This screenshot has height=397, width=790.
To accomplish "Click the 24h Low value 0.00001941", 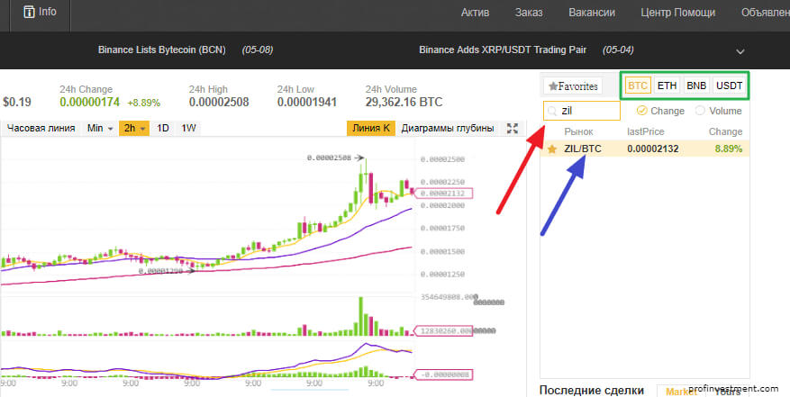I will 307,103.
